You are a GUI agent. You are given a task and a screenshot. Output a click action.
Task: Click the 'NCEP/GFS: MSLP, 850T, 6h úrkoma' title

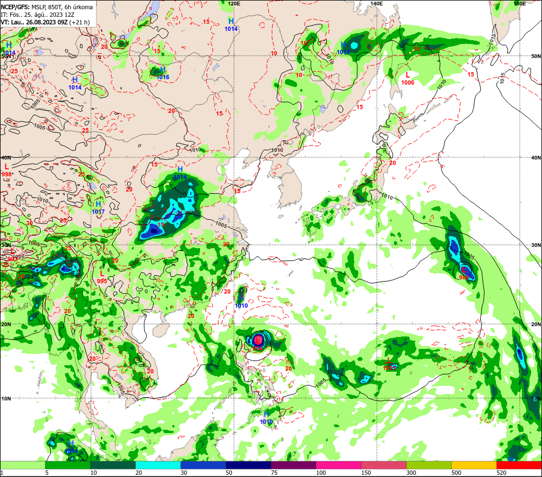47,7
